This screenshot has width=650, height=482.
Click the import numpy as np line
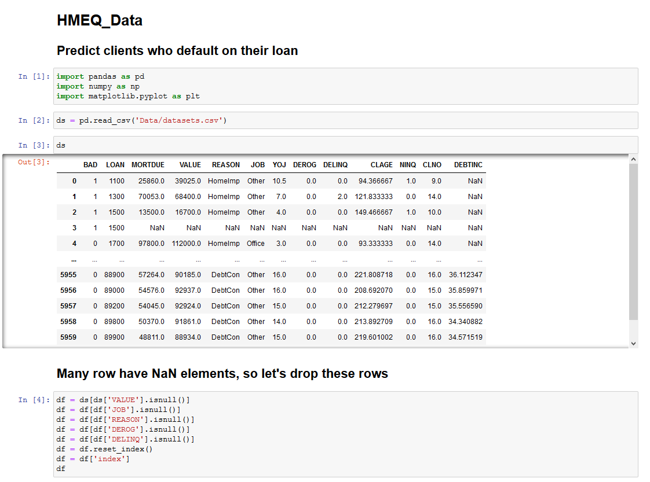98,86
